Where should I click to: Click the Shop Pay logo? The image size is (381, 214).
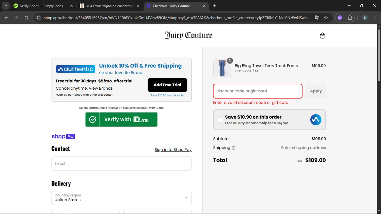pyautogui.click(x=63, y=137)
